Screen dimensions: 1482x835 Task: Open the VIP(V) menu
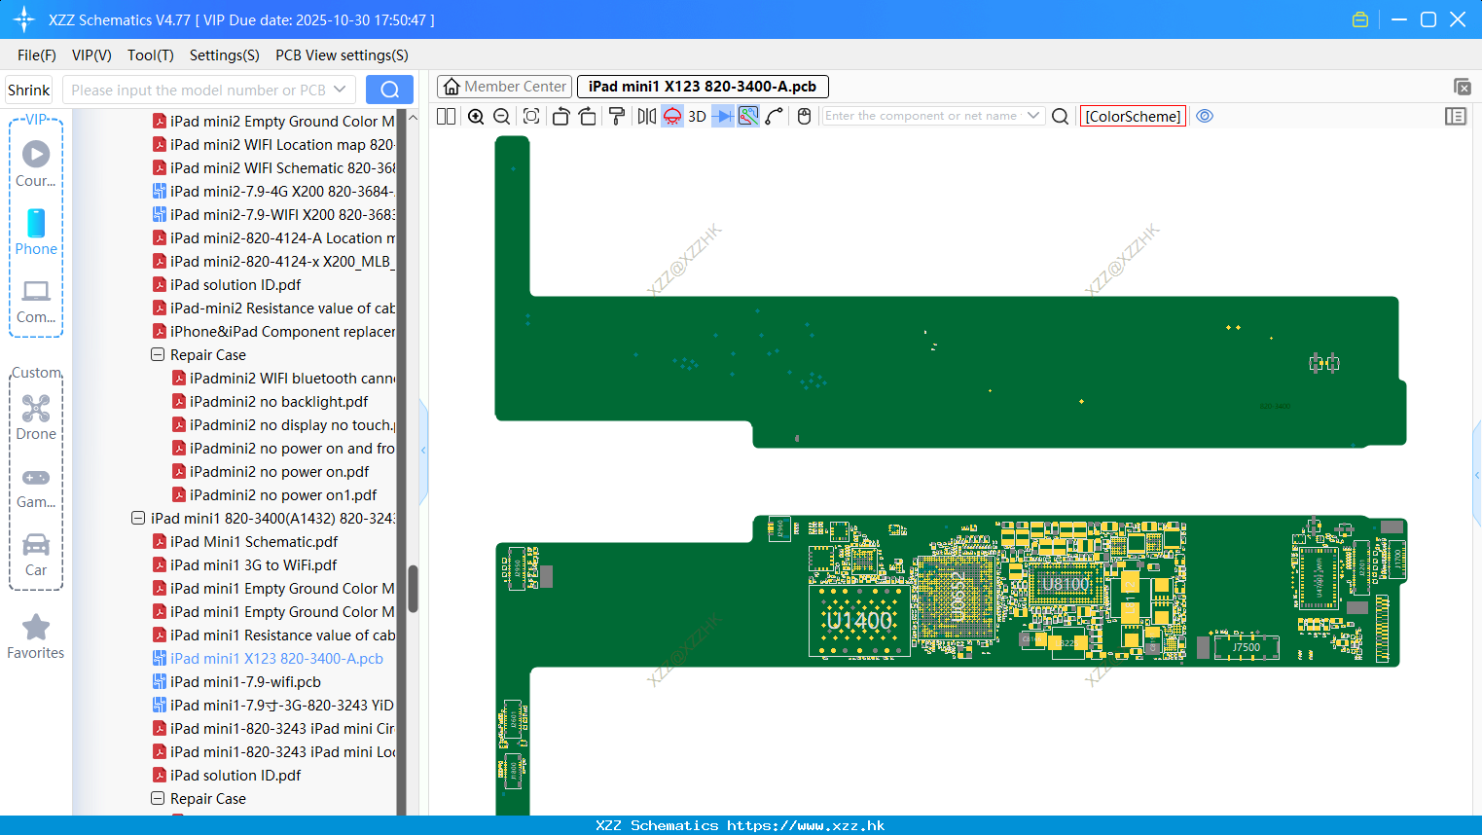91,55
